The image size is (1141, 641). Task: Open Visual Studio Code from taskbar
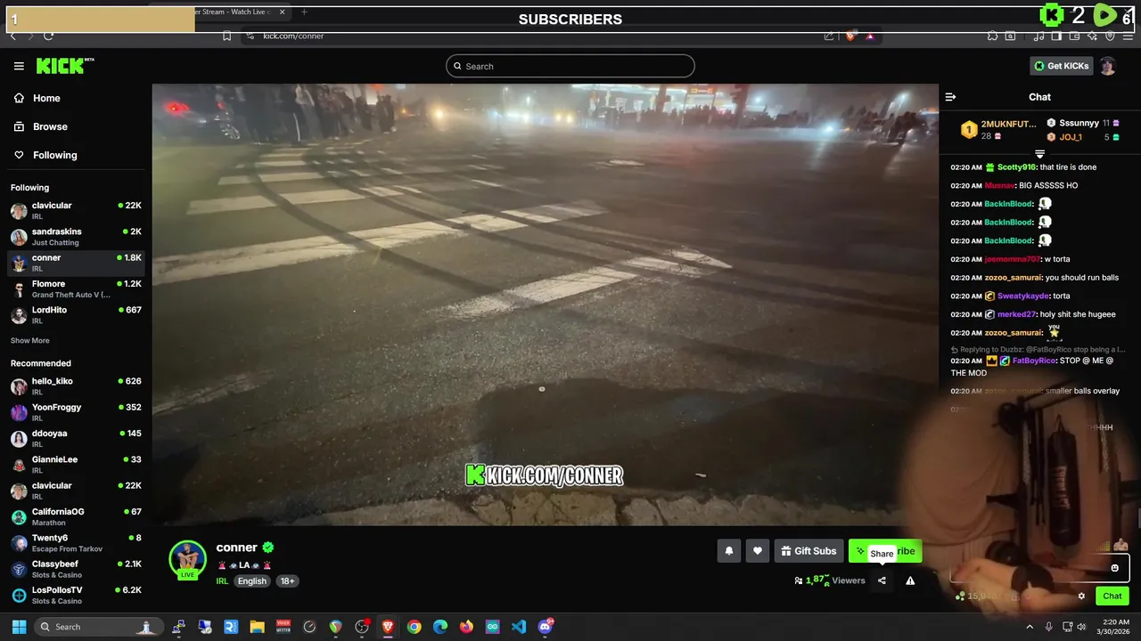click(x=519, y=627)
